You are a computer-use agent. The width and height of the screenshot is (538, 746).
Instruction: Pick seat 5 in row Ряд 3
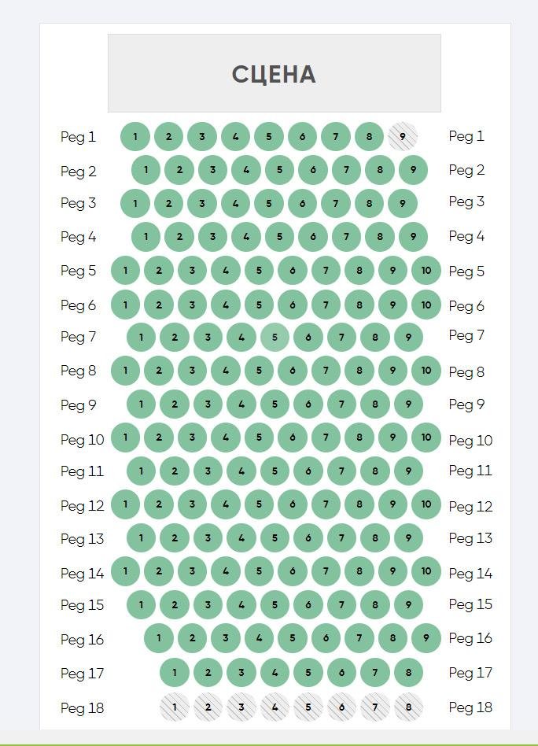269,203
